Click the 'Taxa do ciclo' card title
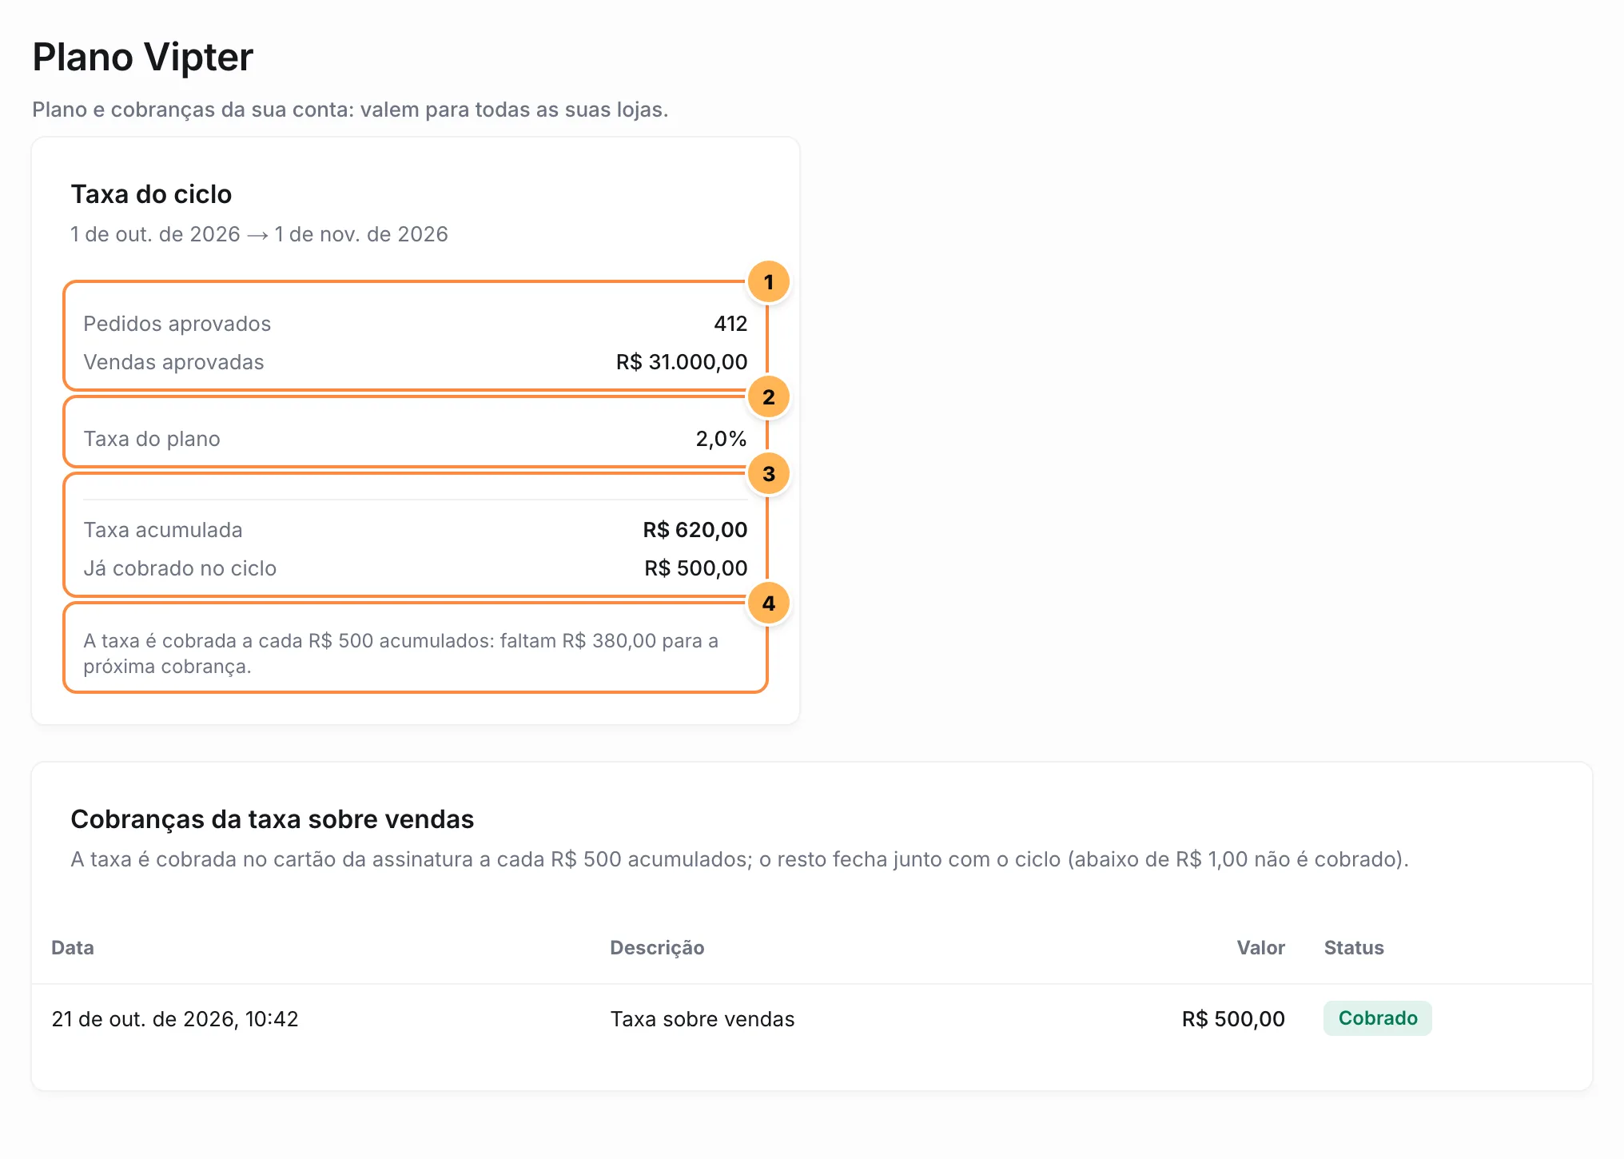The width and height of the screenshot is (1624, 1159). [151, 194]
